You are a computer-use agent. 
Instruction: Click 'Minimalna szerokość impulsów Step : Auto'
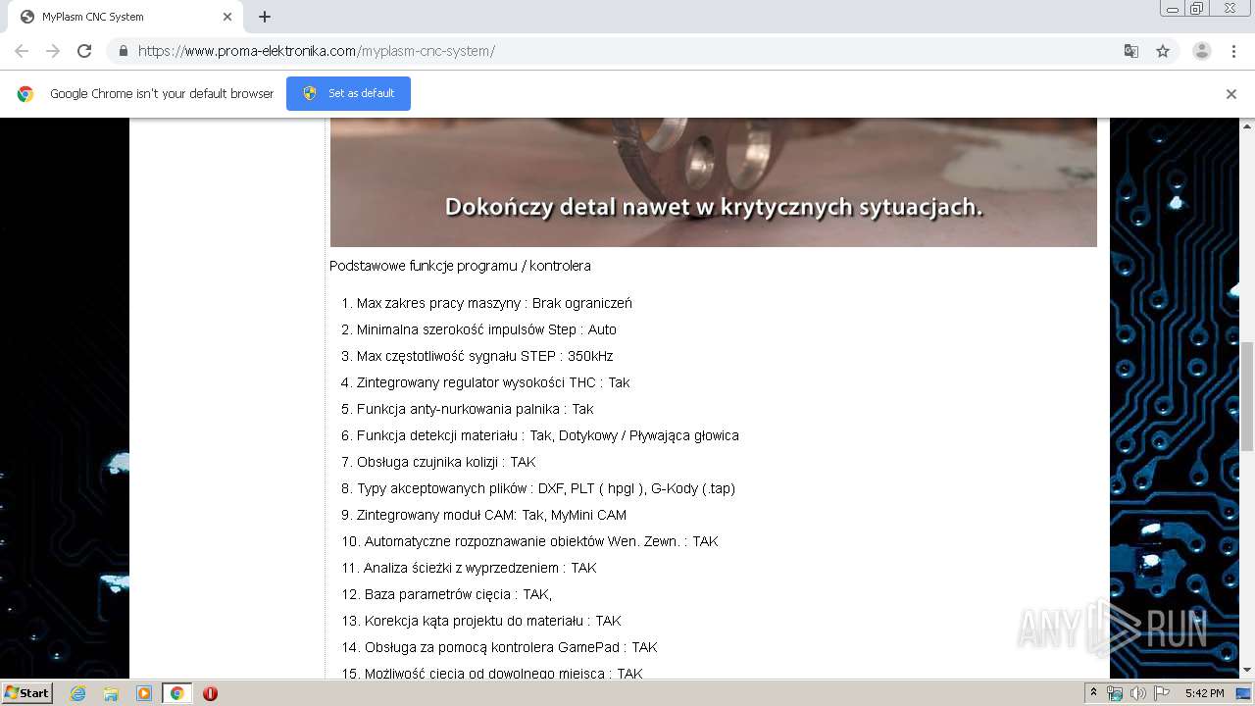tap(486, 329)
